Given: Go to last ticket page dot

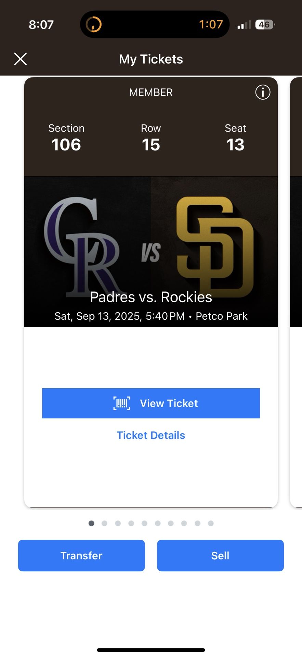Looking at the screenshot, I should [211, 523].
